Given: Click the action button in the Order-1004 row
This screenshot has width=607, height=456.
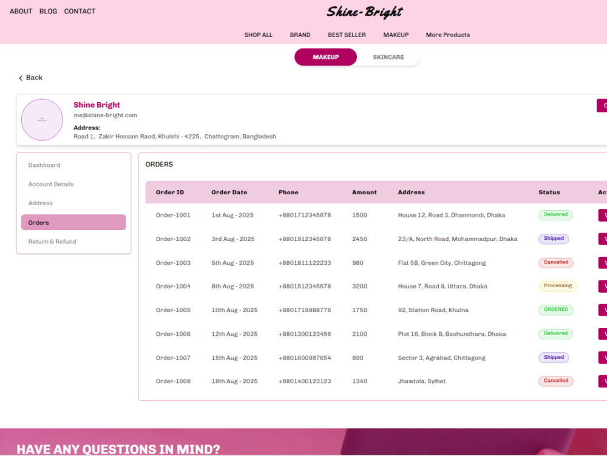Looking at the screenshot, I should pyautogui.click(x=603, y=287).
